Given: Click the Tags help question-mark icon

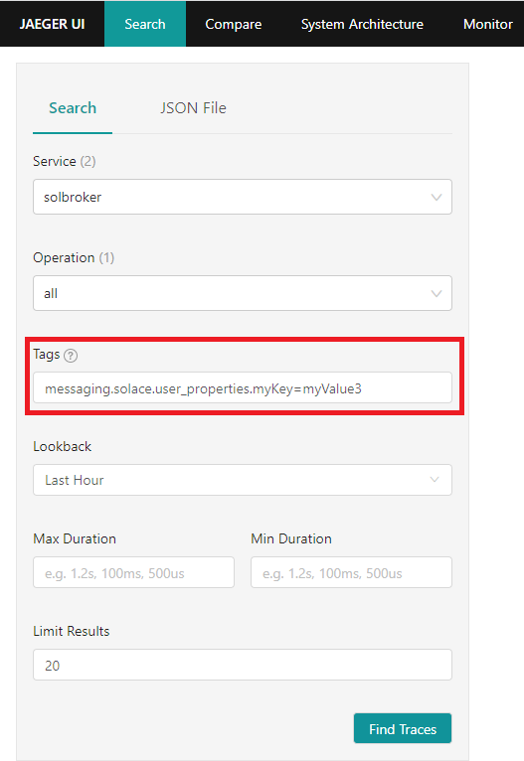Looking at the screenshot, I should coord(71,356).
